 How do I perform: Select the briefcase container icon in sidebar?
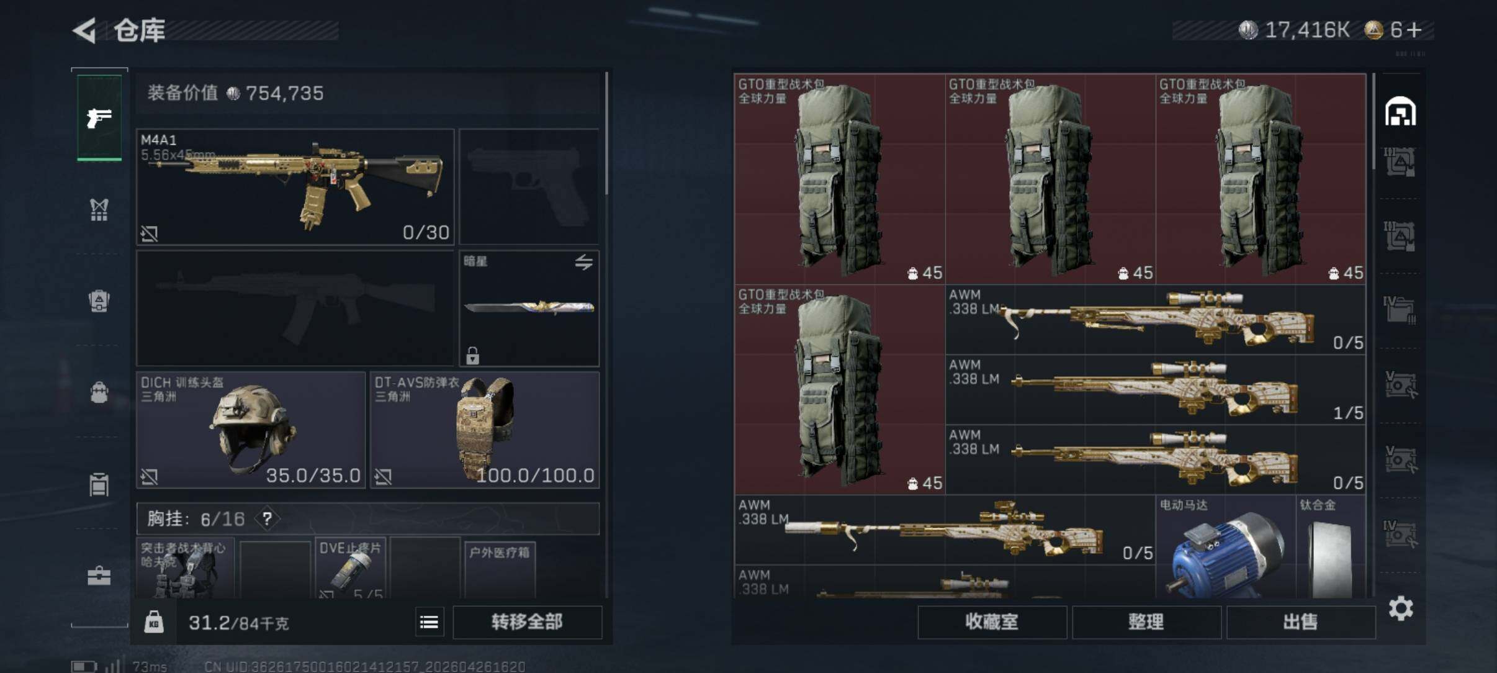[99, 576]
